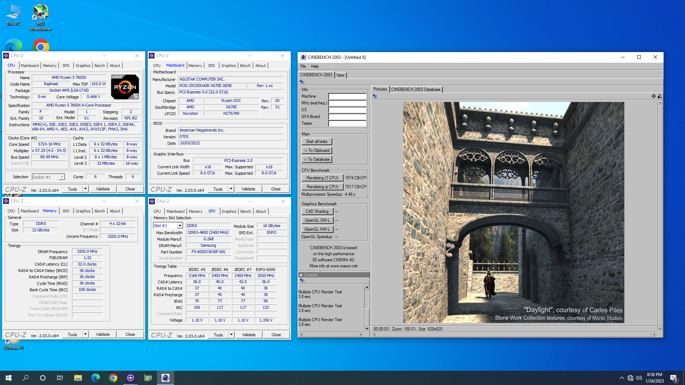
Task: Click Start all tests button
Action: (316, 142)
